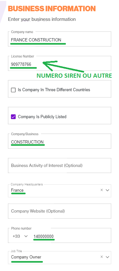Edit the License Number field
119x271 pixels.
click(x=59, y=63)
